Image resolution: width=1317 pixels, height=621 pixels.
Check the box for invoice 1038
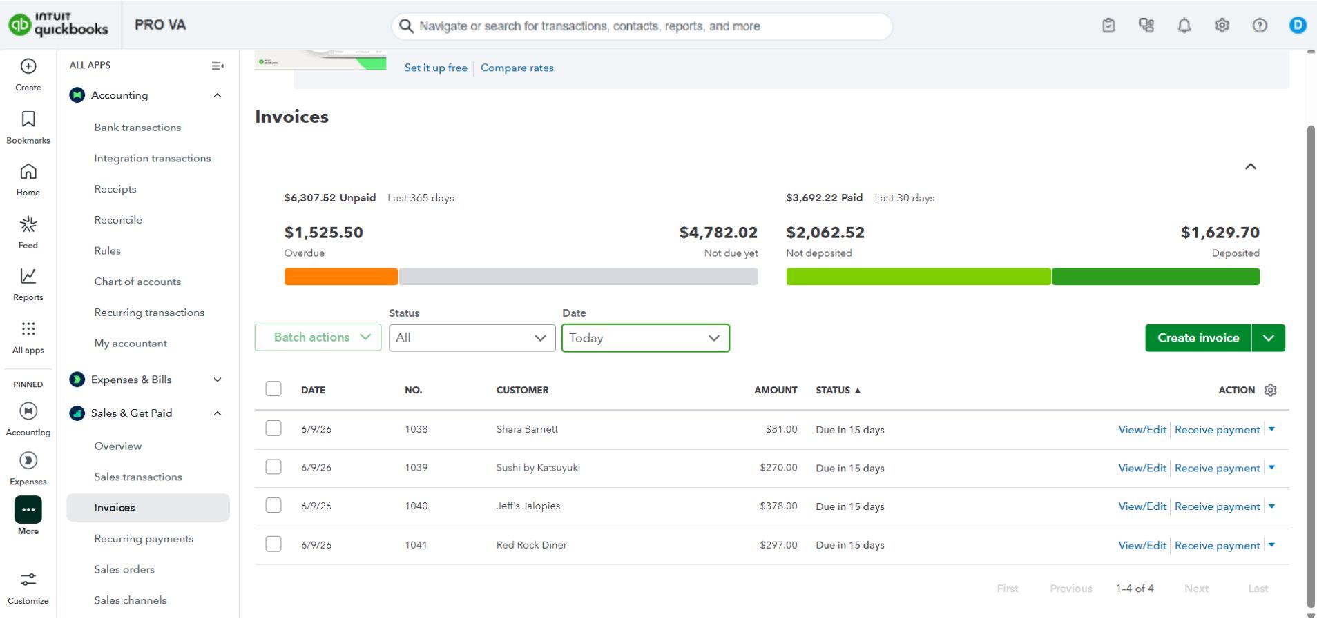pyautogui.click(x=273, y=428)
